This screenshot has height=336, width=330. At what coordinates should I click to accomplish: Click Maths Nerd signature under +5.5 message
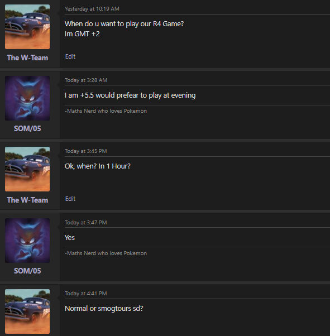click(106, 111)
